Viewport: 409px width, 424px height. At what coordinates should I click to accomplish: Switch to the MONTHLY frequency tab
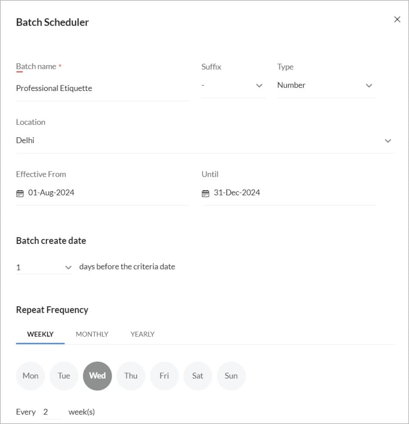coord(92,334)
